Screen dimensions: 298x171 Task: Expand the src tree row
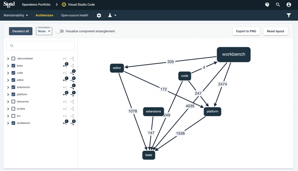(8, 116)
